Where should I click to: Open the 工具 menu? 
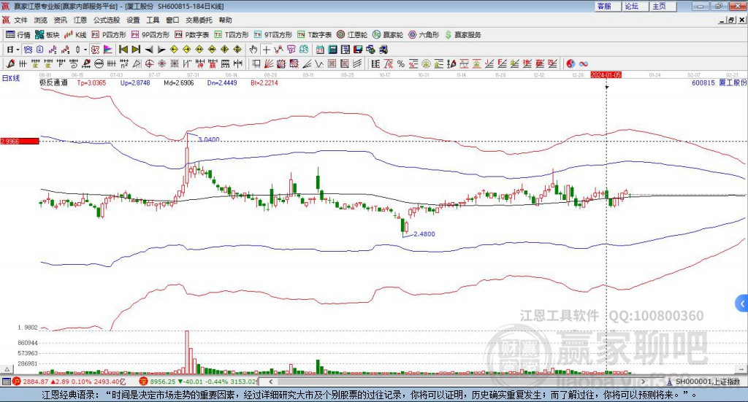coord(153,20)
